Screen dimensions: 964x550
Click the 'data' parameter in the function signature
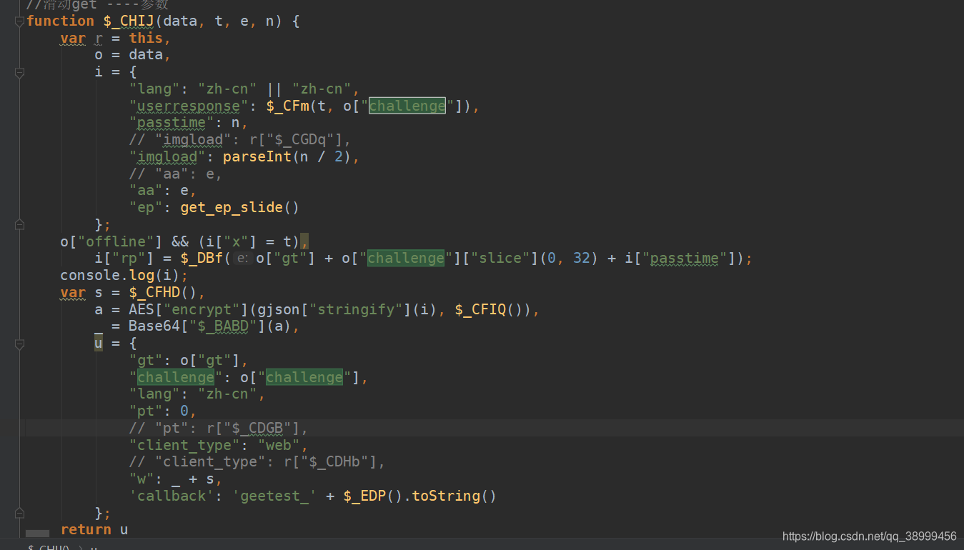pos(180,21)
